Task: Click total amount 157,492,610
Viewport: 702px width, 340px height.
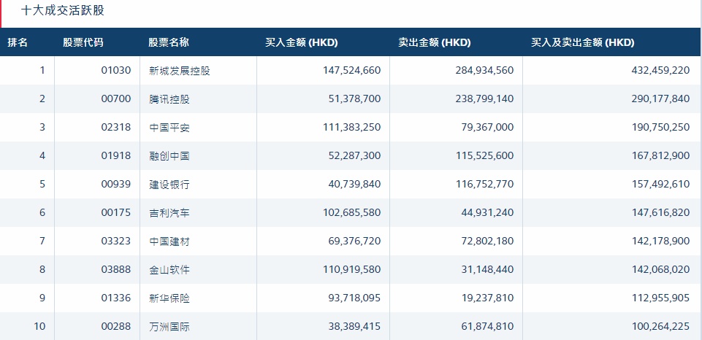Action: coord(661,184)
